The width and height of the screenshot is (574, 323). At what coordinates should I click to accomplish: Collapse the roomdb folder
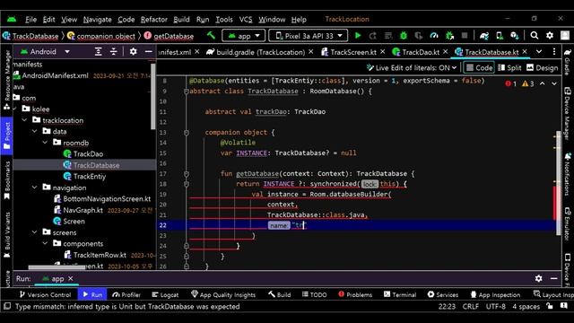(x=45, y=143)
